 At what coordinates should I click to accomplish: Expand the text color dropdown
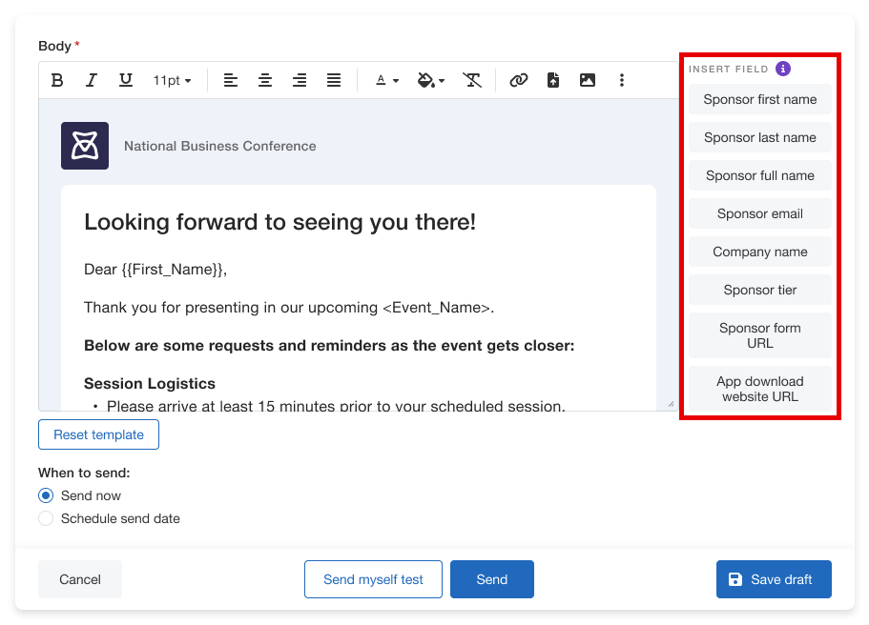[387, 81]
